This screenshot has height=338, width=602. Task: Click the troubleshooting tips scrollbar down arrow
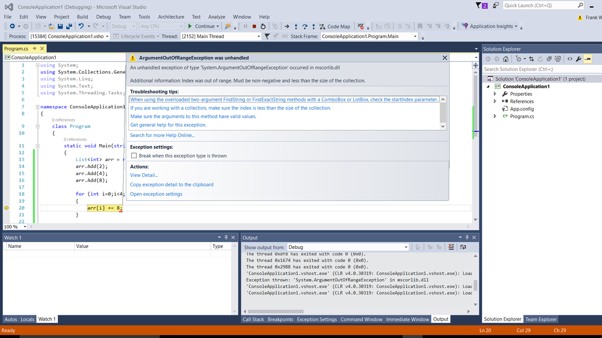[443, 126]
